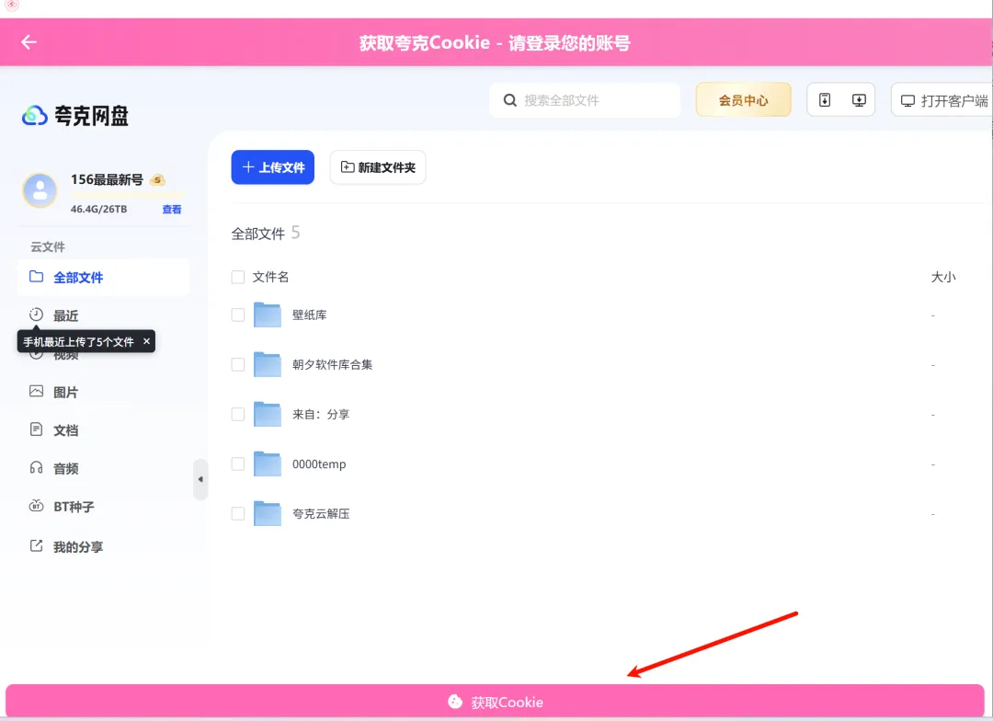Collapse the sidebar with the arrow handle
Viewport: 993px width, 721px height.
pyautogui.click(x=200, y=480)
